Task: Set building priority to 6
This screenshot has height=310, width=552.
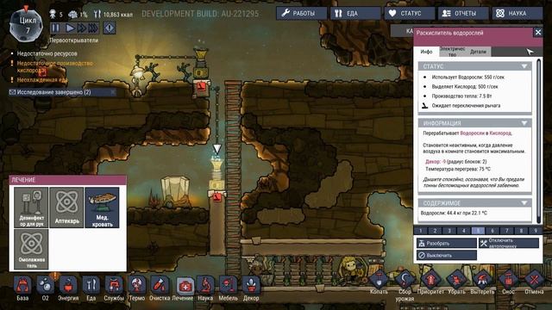Action: [492, 231]
